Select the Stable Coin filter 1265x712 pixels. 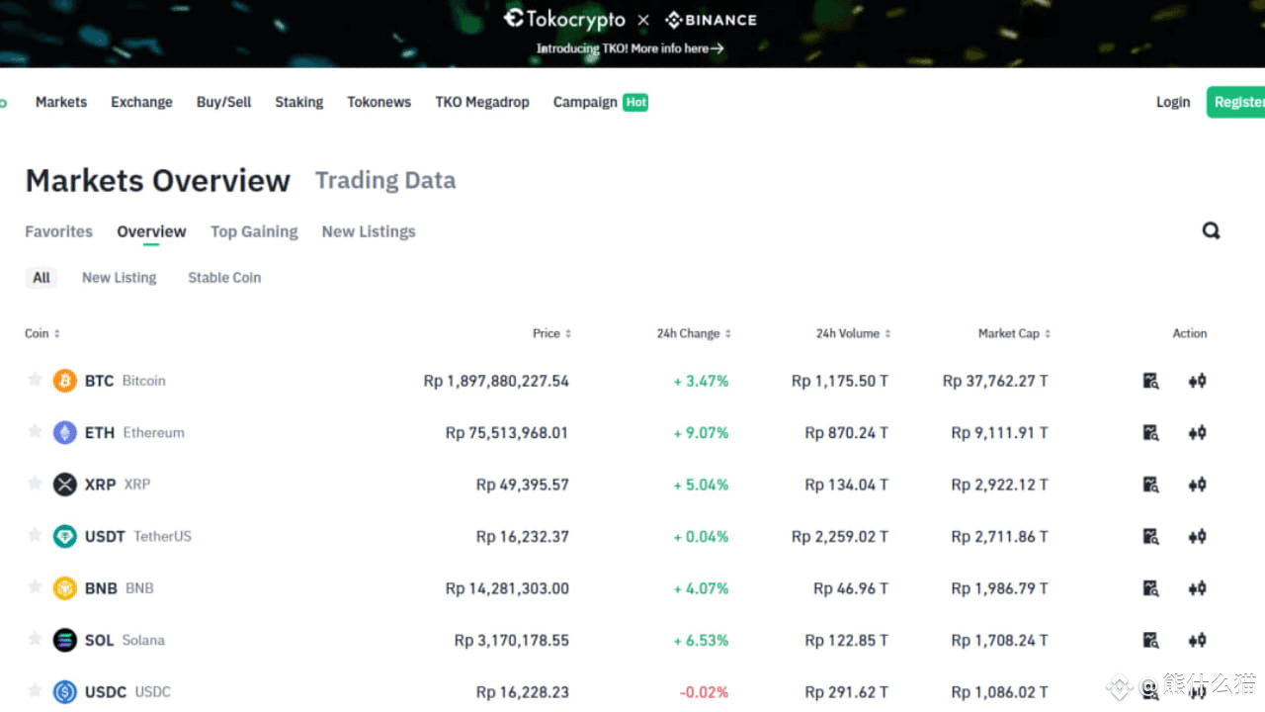point(224,278)
